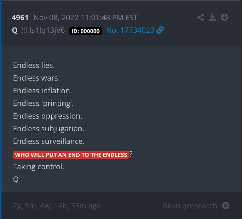Click the 'Endless oppression.' line
Image resolution: width=242 pixels, height=219 pixels.
coord(48,116)
